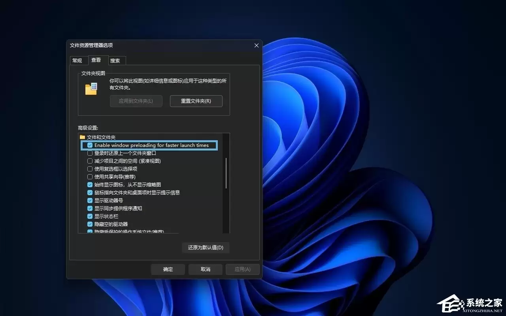
Task: Switch to the 常规 tab
Action: click(x=78, y=60)
